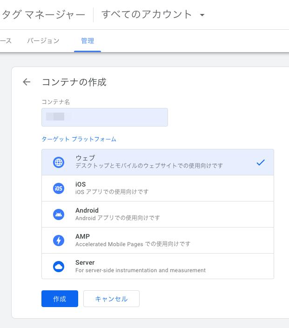Viewport: 289px width, 328px height.
Task: Click the iOS platform icon
Action: pos(59,188)
